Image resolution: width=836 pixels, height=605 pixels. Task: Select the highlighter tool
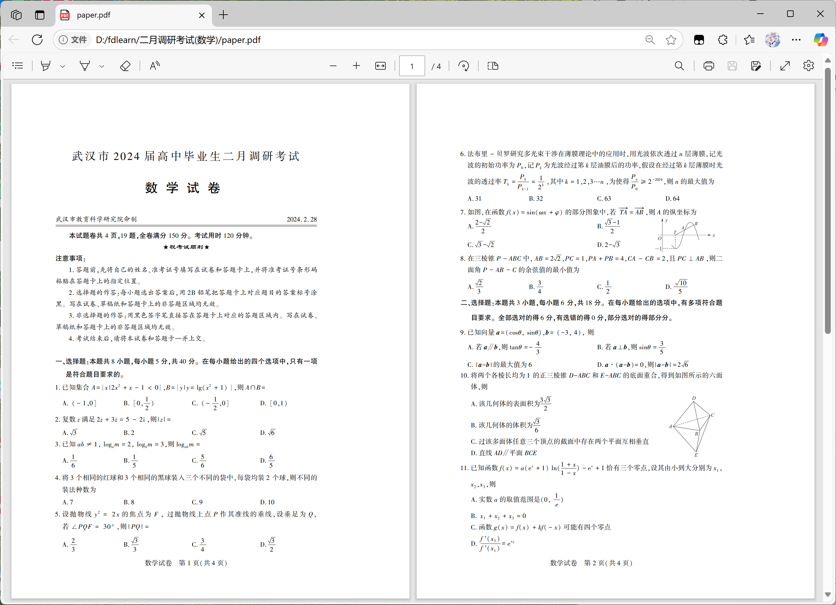point(46,66)
